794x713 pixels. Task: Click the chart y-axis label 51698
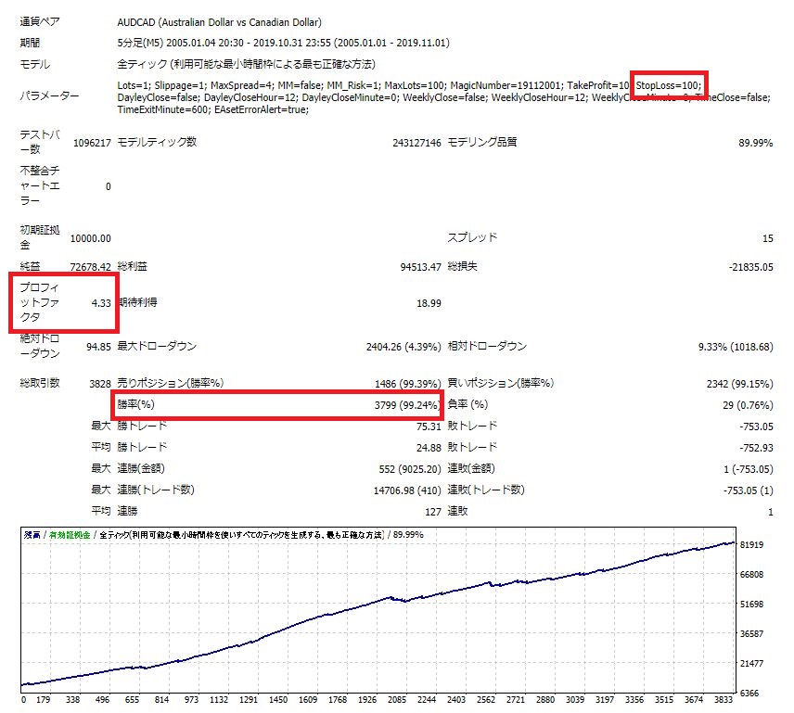(751, 604)
